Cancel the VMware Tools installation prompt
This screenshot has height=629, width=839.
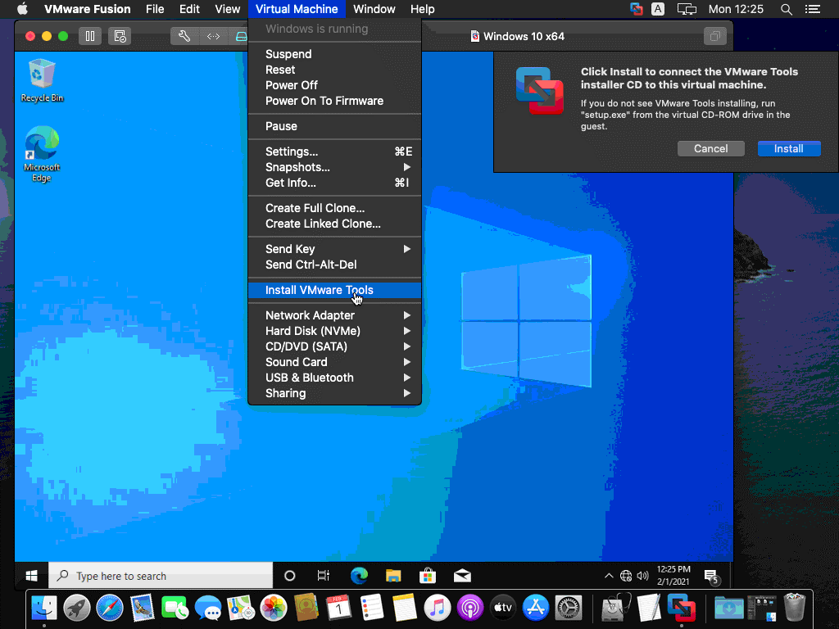tap(710, 148)
